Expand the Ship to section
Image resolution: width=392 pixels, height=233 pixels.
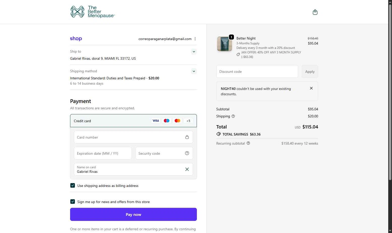pos(194,52)
